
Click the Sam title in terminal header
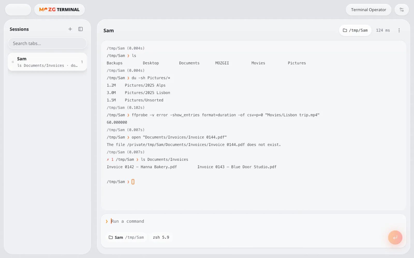109,30
